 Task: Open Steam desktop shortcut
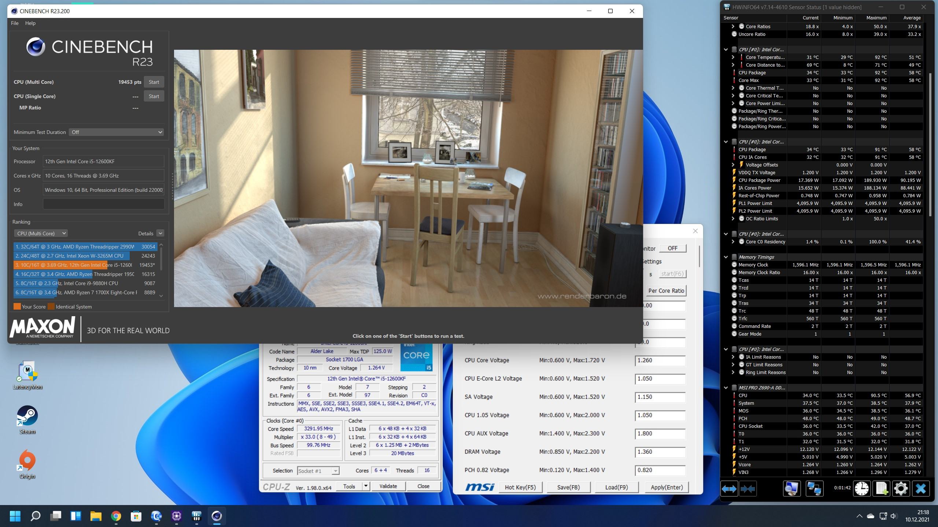coord(27,420)
